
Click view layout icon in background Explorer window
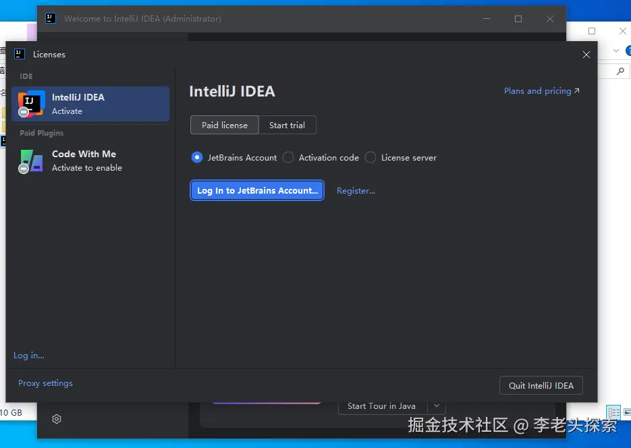[613, 412]
